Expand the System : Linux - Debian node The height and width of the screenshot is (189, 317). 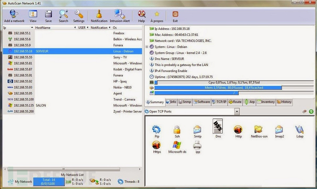tap(147, 47)
